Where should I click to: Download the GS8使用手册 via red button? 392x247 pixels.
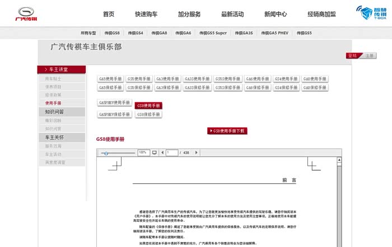click(x=227, y=131)
